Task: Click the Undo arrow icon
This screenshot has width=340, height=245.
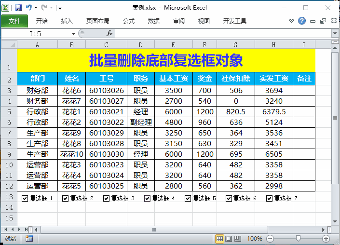Action: pyautogui.click(x=29, y=8)
